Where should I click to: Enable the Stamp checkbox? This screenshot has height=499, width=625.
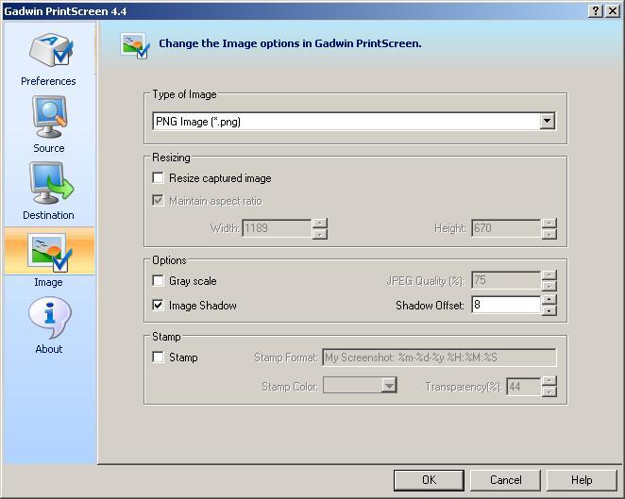[x=159, y=357]
